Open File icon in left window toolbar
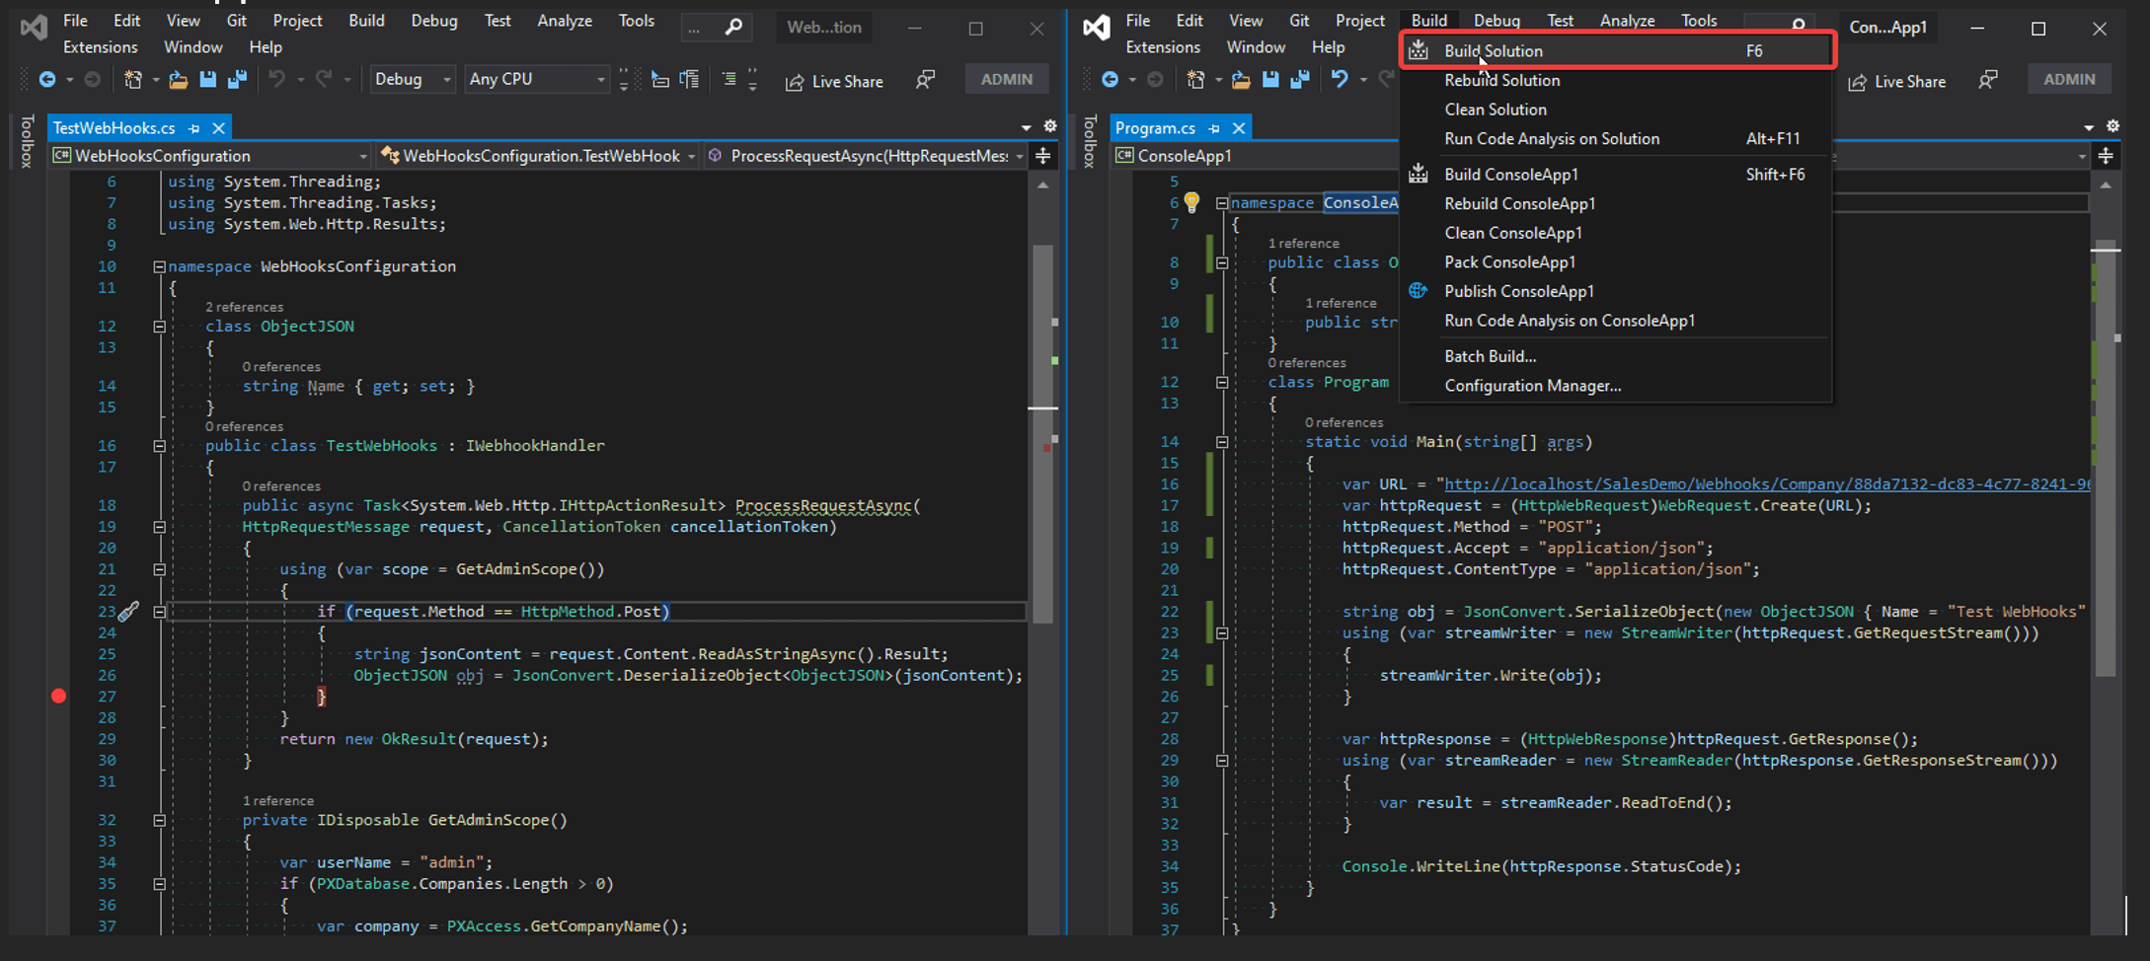 179,80
